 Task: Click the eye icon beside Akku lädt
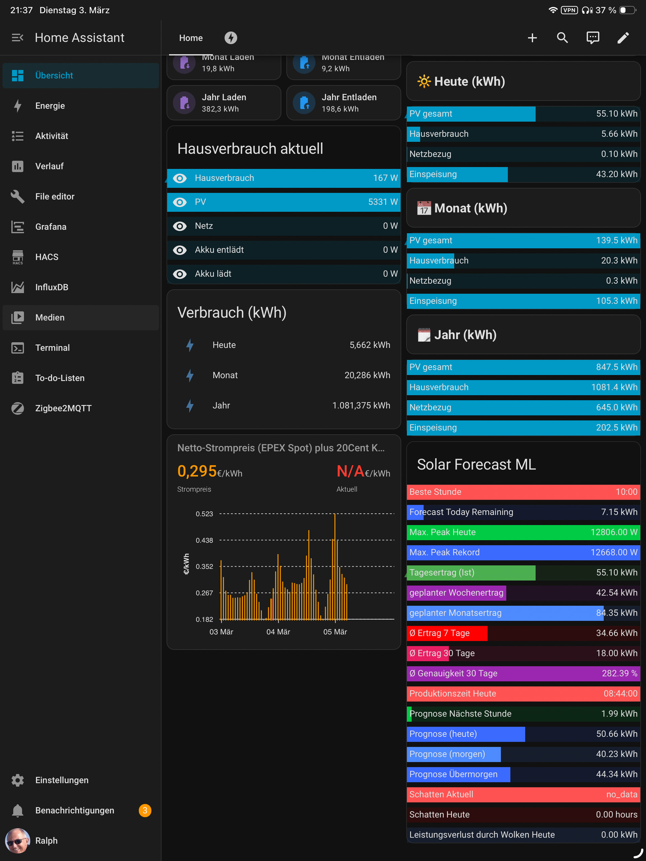point(180,274)
